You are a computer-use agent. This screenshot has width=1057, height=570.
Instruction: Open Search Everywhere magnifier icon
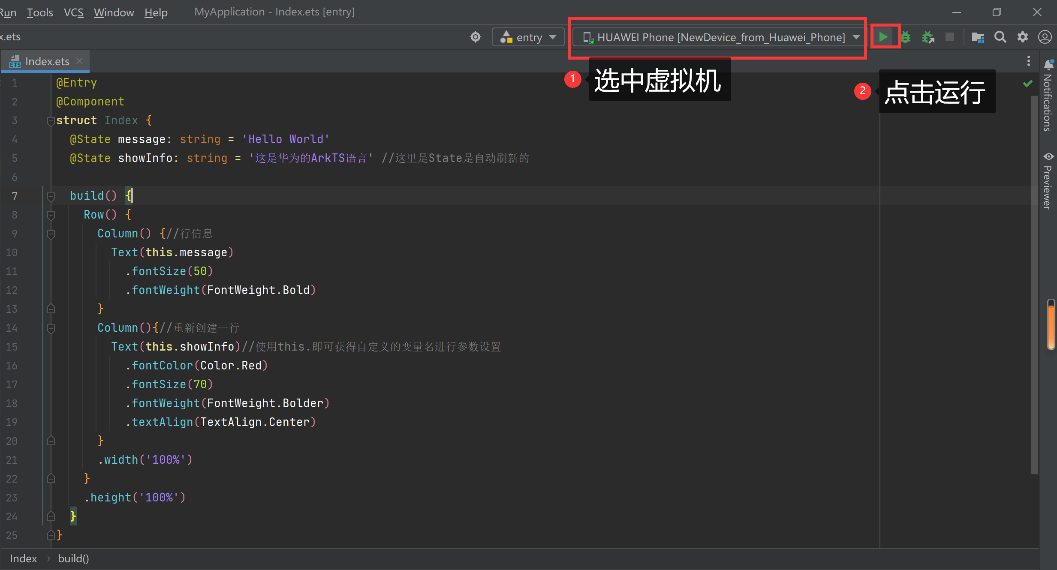[x=1000, y=37]
